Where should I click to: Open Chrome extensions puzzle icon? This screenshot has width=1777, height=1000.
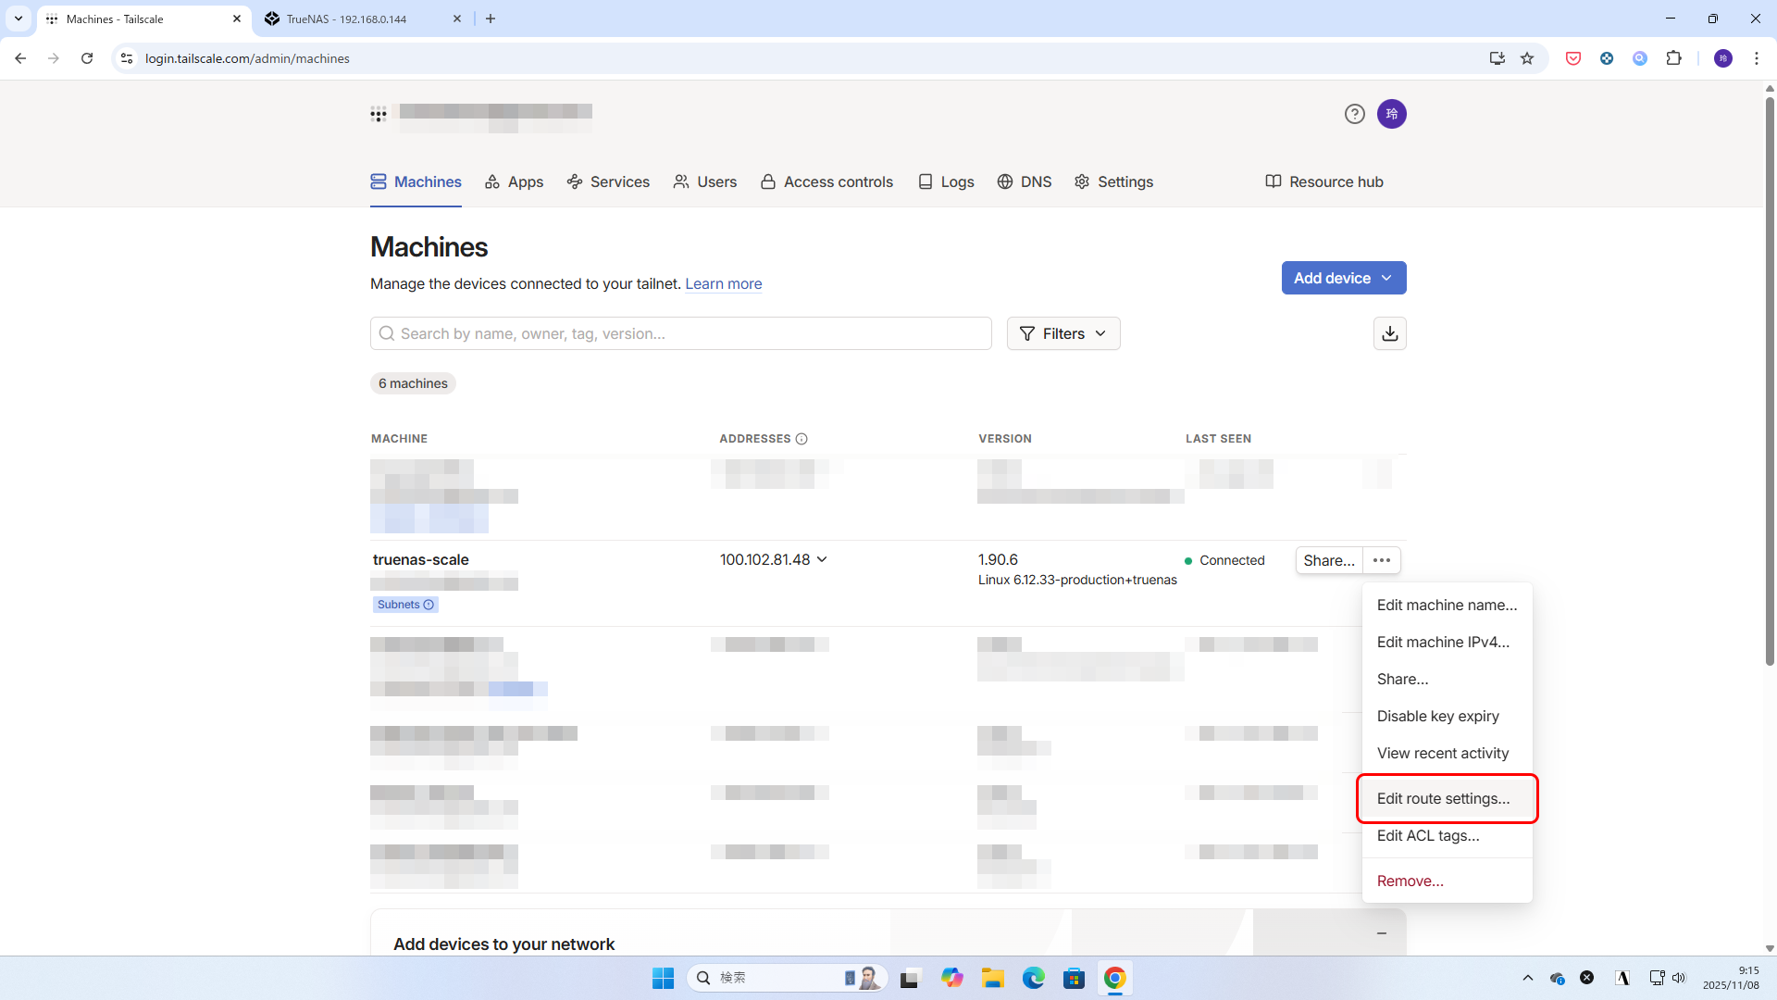coord(1673,58)
